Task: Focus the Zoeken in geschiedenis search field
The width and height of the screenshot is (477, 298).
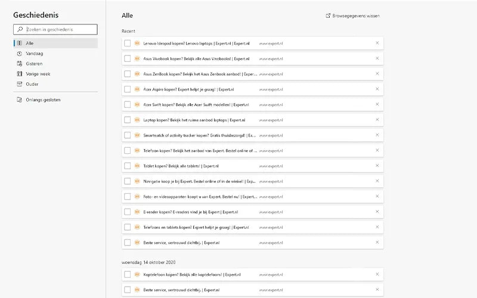Action: pos(55,29)
